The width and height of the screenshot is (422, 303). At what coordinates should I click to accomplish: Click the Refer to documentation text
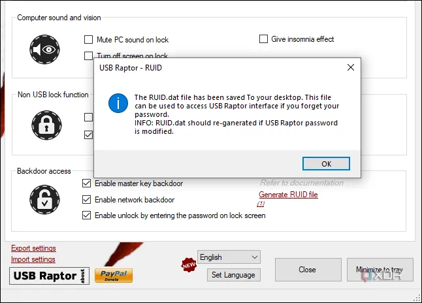tap(302, 183)
